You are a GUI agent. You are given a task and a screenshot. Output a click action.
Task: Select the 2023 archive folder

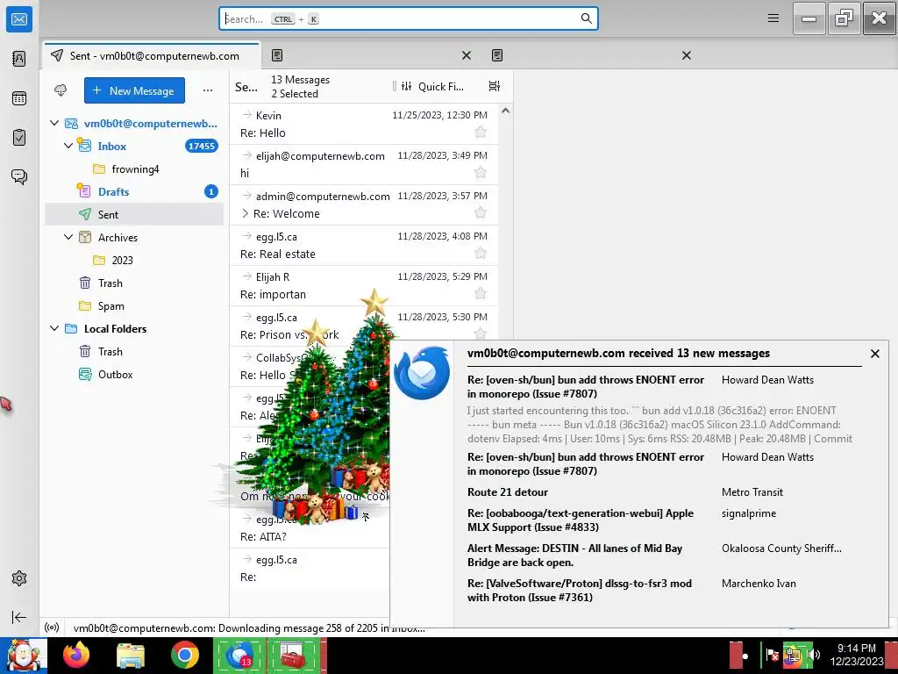(x=134, y=260)
